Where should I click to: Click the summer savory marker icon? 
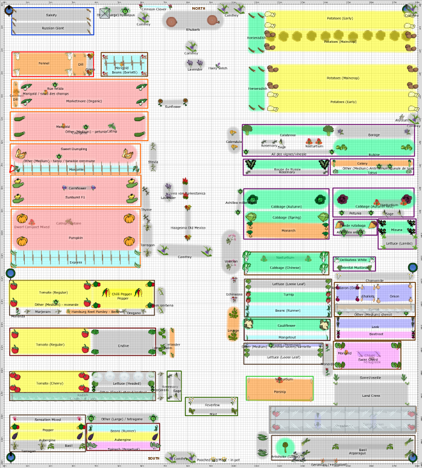coord(271,345)
